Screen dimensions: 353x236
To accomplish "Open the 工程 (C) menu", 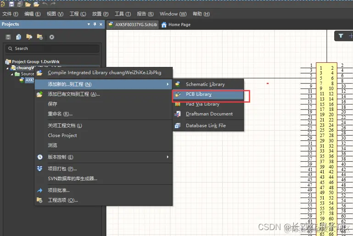I will click(78, 14).
